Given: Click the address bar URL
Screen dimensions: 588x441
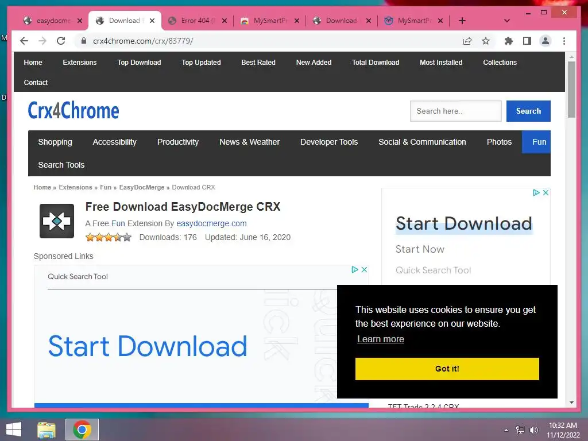Looking at the screenshot, I should pyautogui.click(x=143, y=41).
